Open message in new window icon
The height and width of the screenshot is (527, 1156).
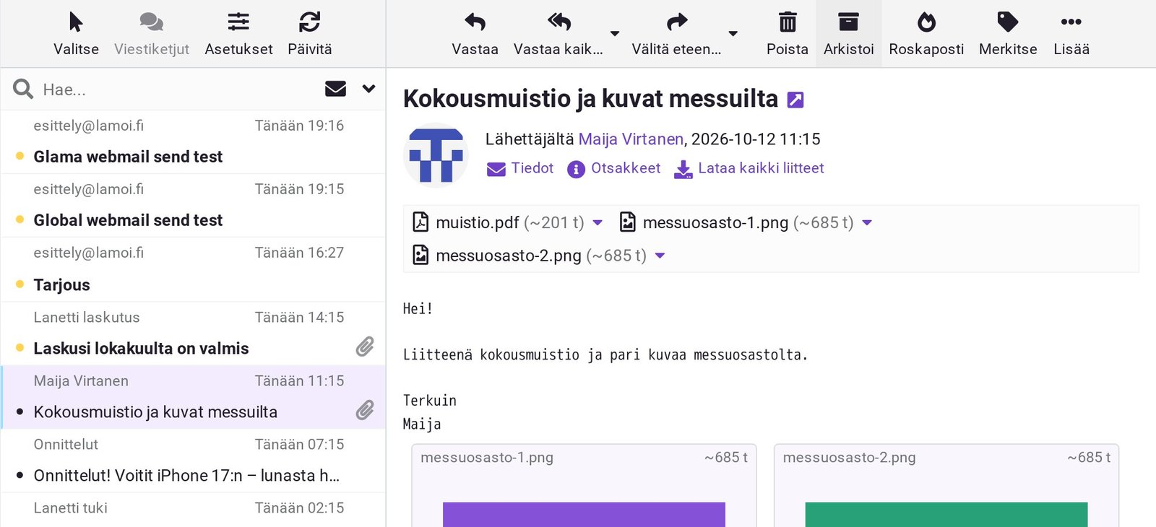(x=795, y=100)
